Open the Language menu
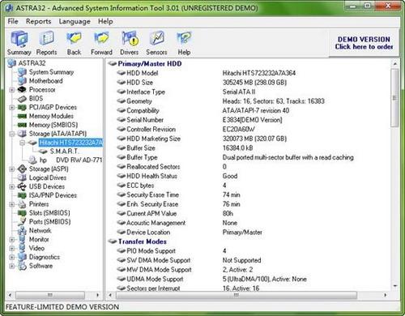The width and height of the screenshot is (405, 316). (75, 21)
